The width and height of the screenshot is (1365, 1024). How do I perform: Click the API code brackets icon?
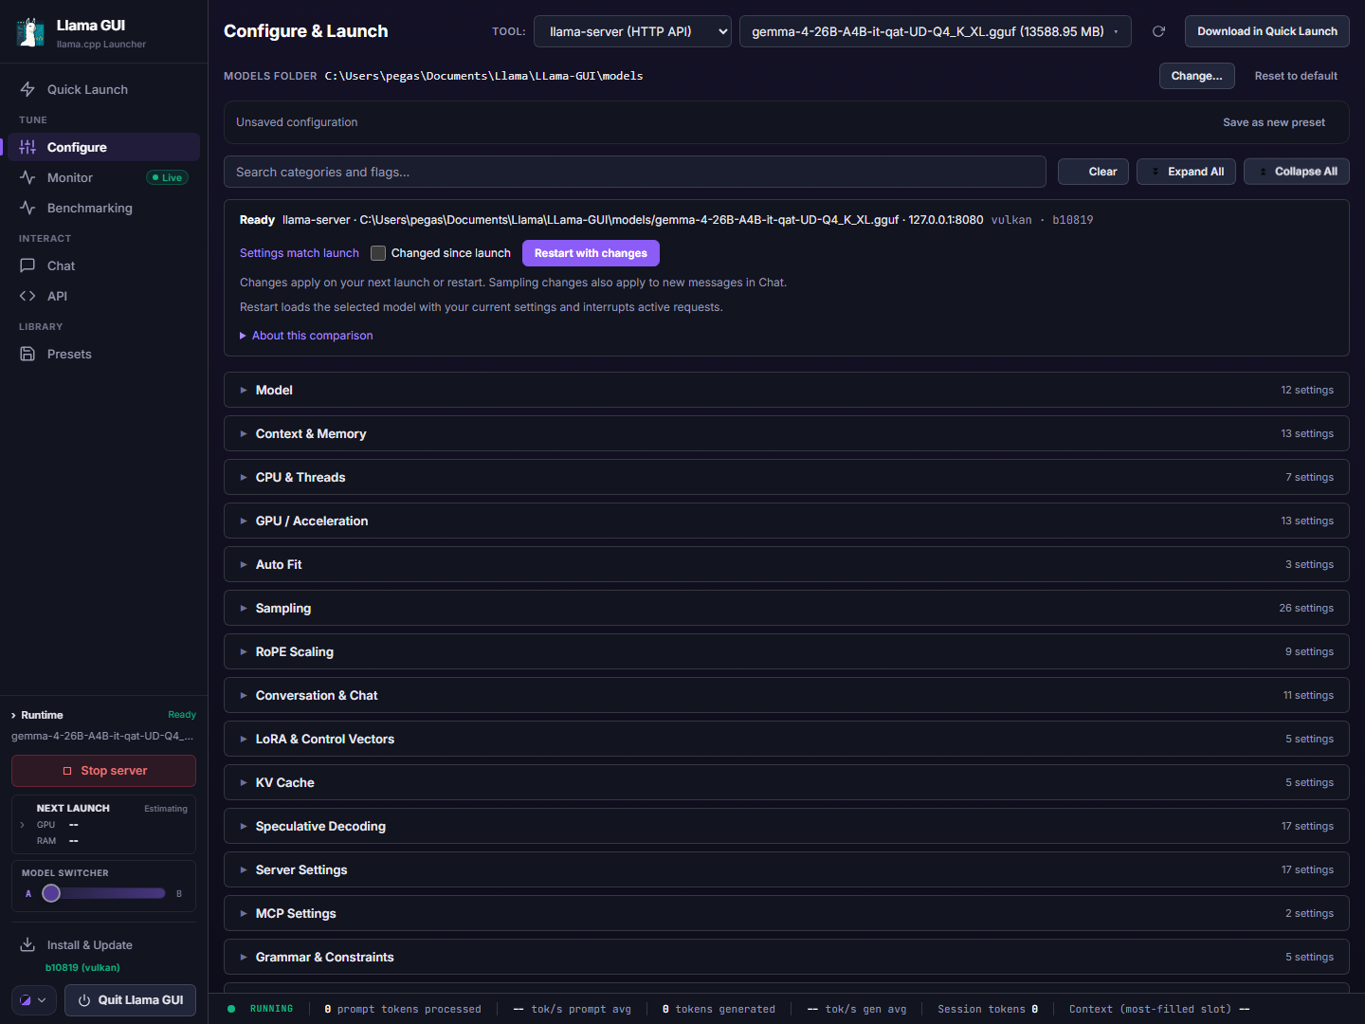(27, 296)
